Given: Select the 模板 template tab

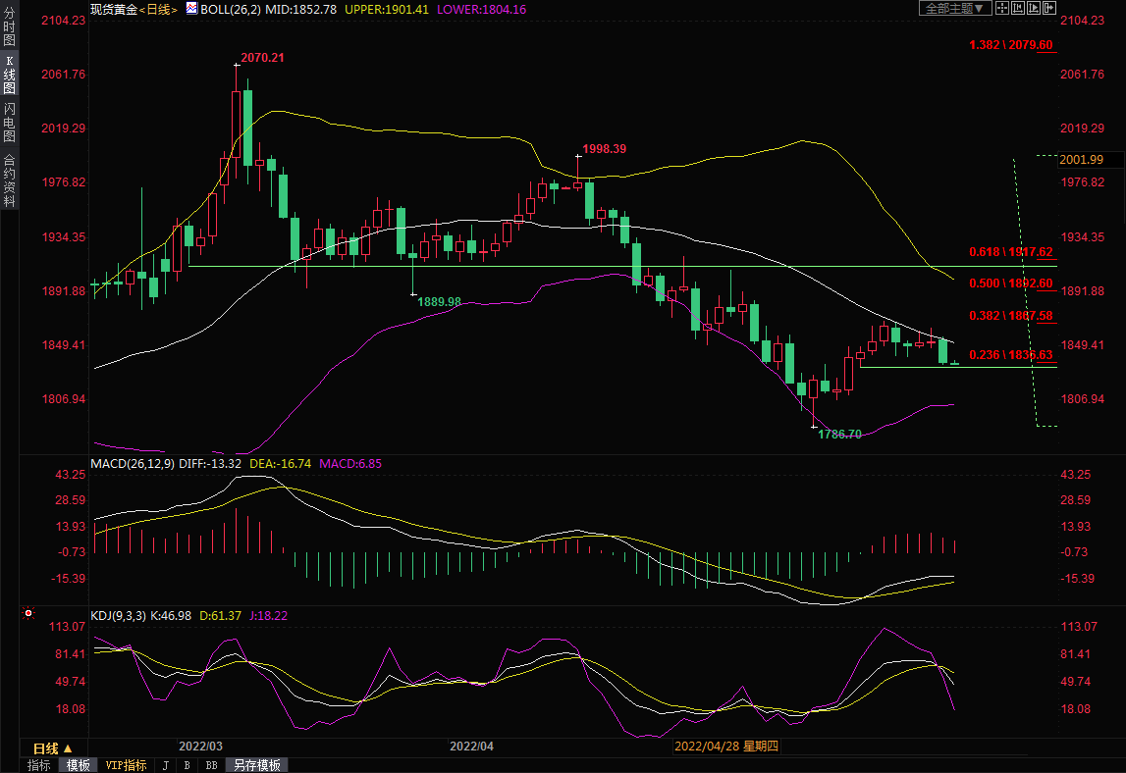Looking at the screenshot, I should coord(79,765).
